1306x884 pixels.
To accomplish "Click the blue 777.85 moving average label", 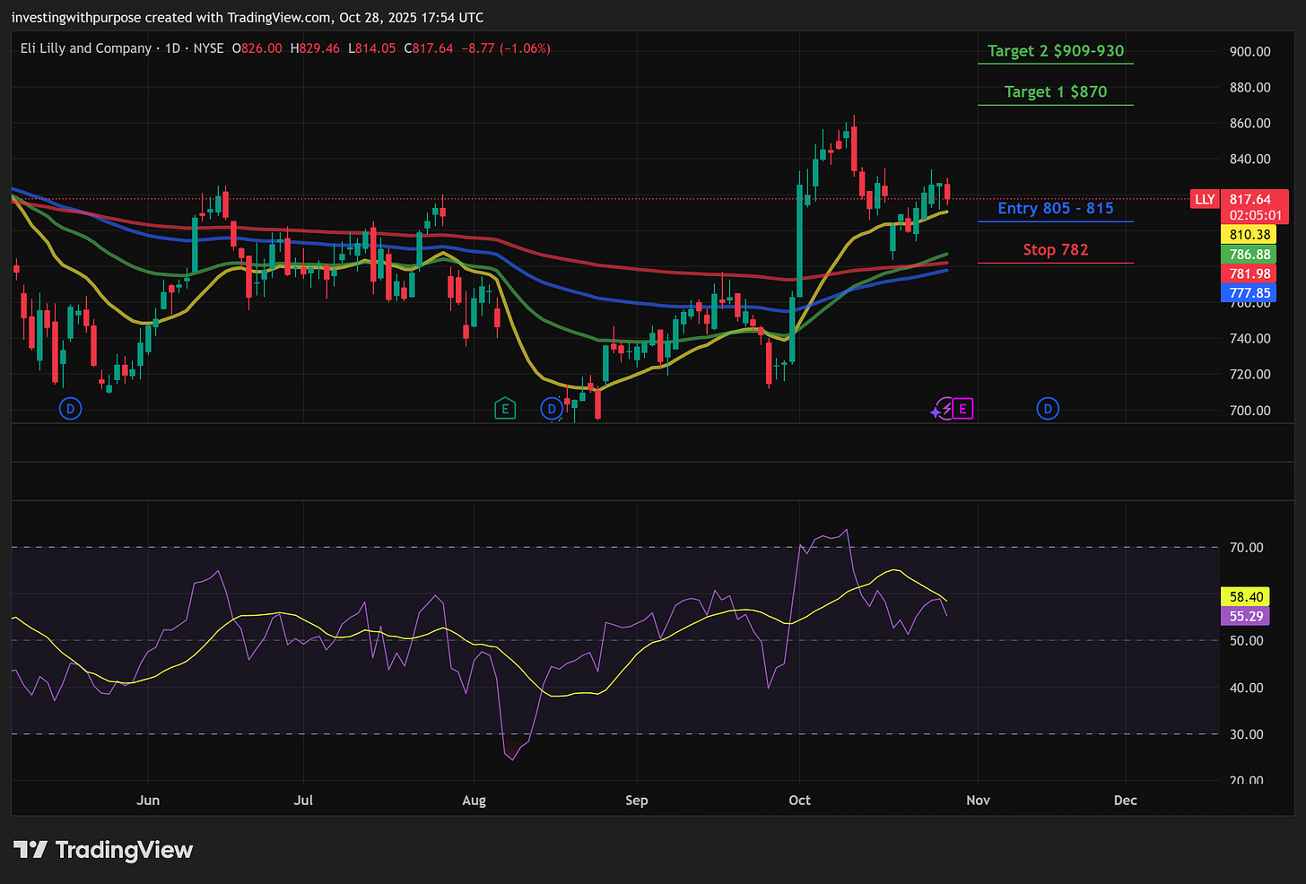I will coord(1250,293).
